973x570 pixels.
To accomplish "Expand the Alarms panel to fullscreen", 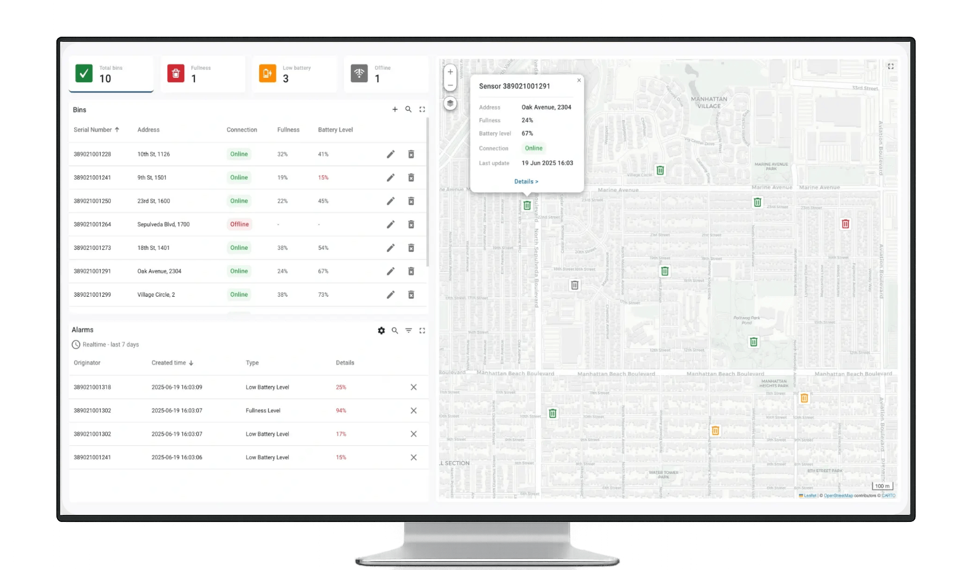I will coord(423,330).
